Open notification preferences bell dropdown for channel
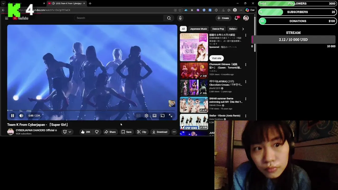This screenshot has width=338, height=190. coord(67,132)
